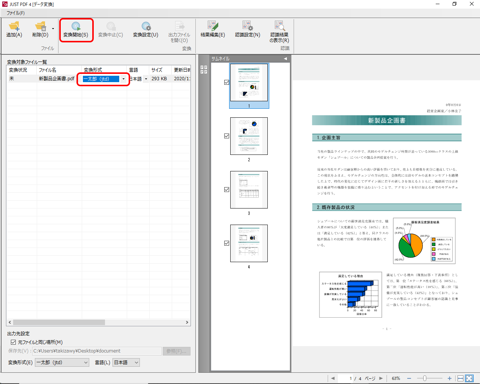
Task: Open 変換形式 dropdown in file row
Action: tap(123, 79)
